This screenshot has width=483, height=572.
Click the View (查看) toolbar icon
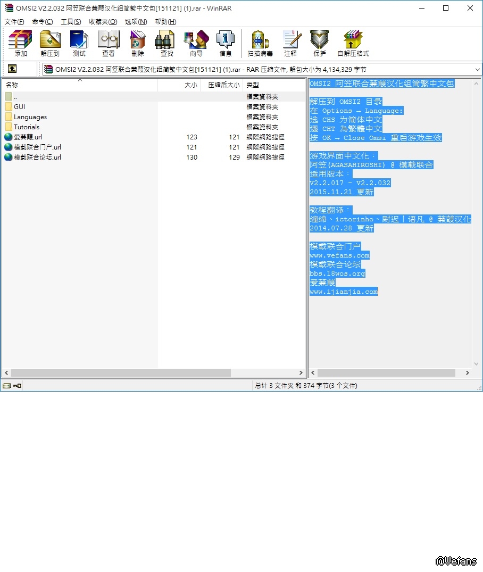pos(109,43)
